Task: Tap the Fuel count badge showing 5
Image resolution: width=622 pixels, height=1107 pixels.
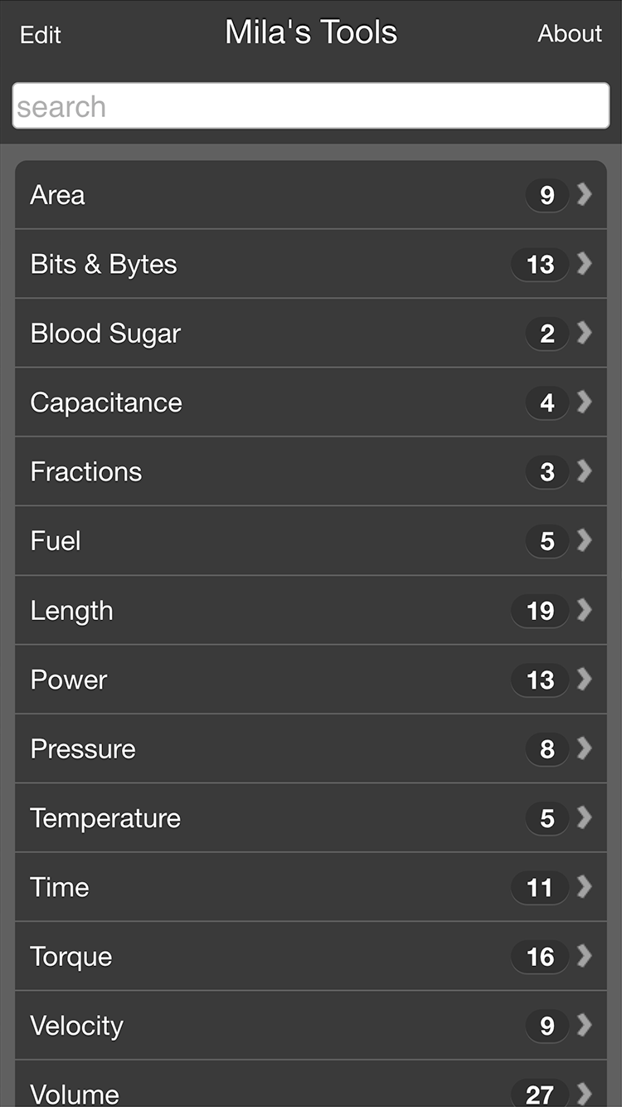Action: point(547,541)
